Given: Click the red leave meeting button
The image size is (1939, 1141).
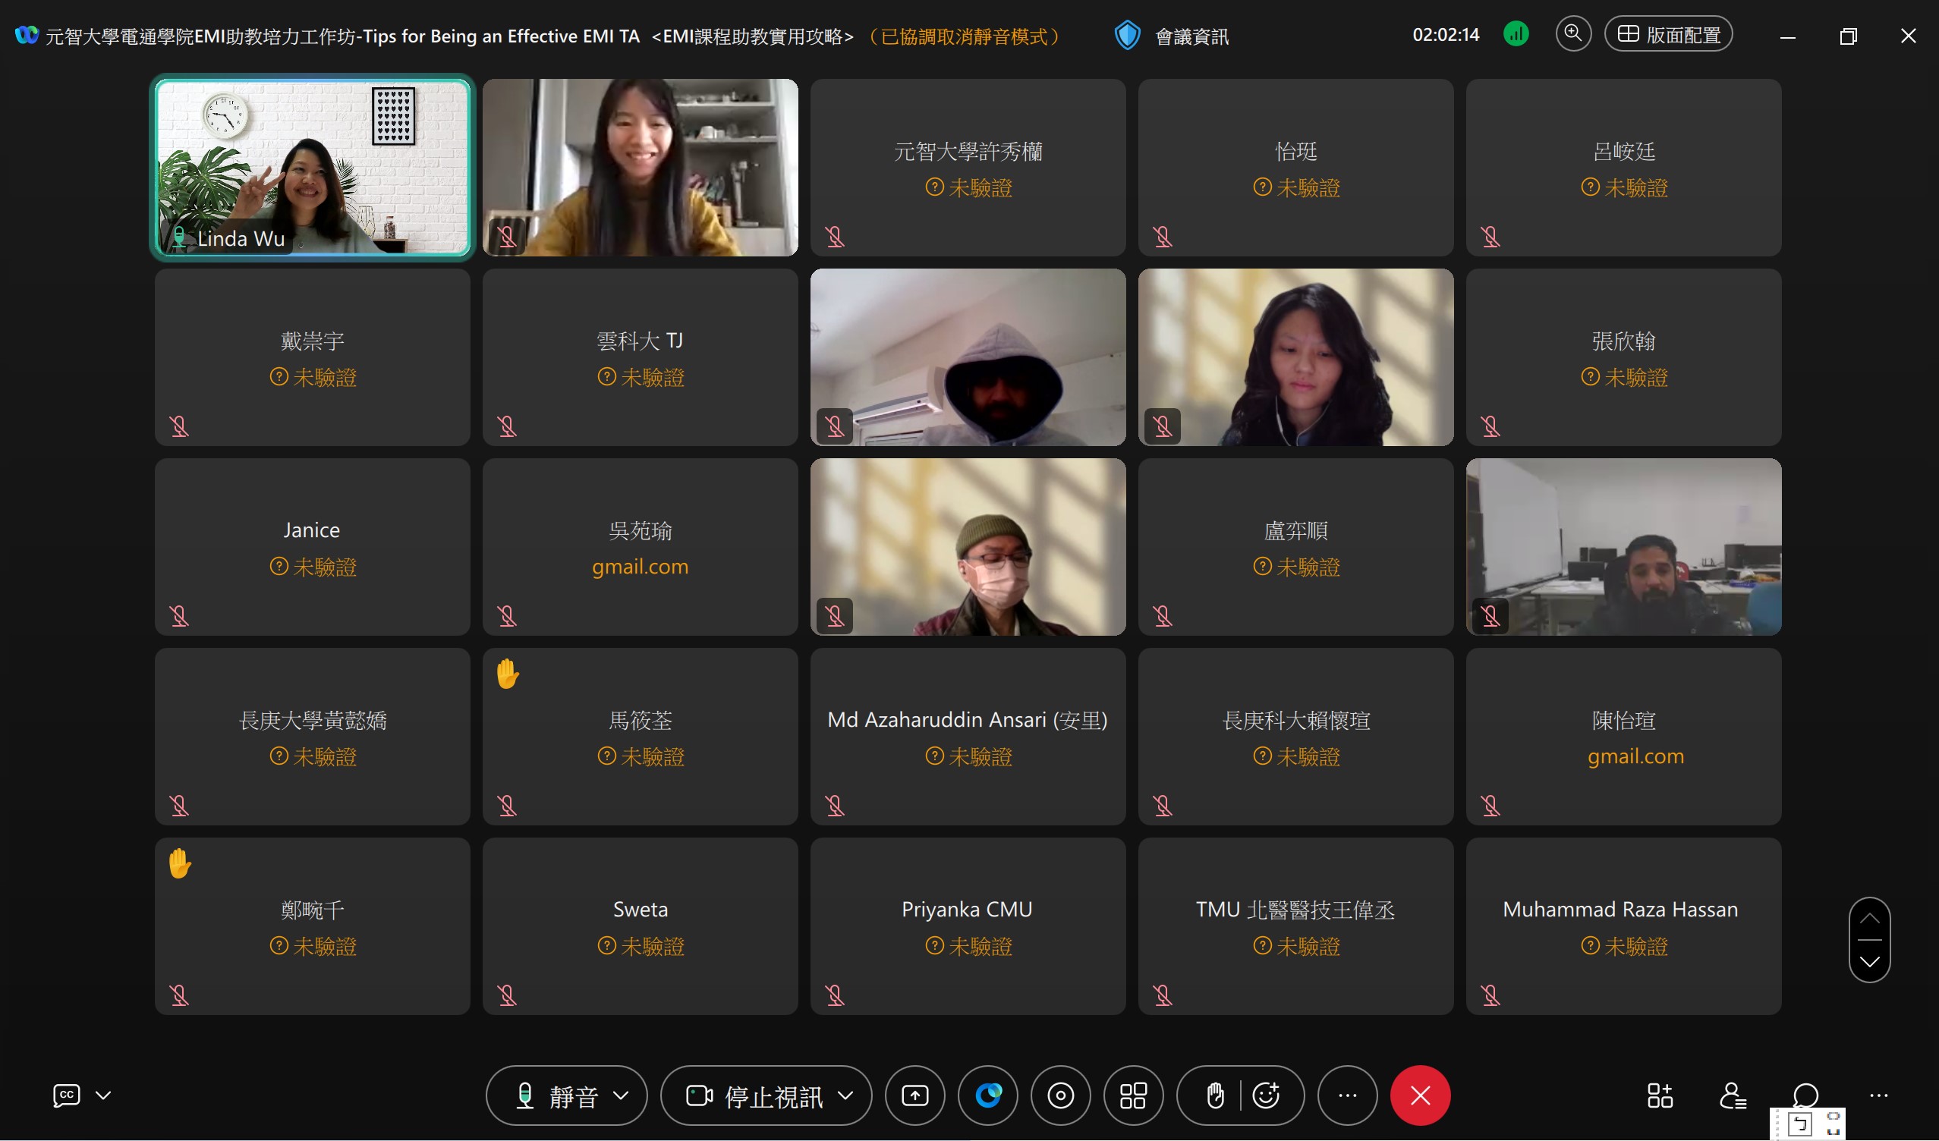Looking at the screenshot, I should point(1420,1095).
